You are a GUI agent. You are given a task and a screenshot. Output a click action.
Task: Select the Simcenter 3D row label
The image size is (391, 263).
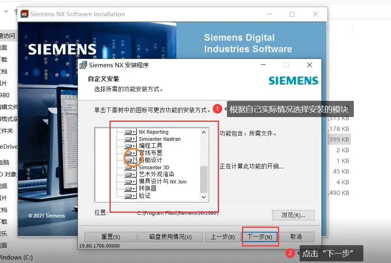pyautogui.click(x=154, y=167)
